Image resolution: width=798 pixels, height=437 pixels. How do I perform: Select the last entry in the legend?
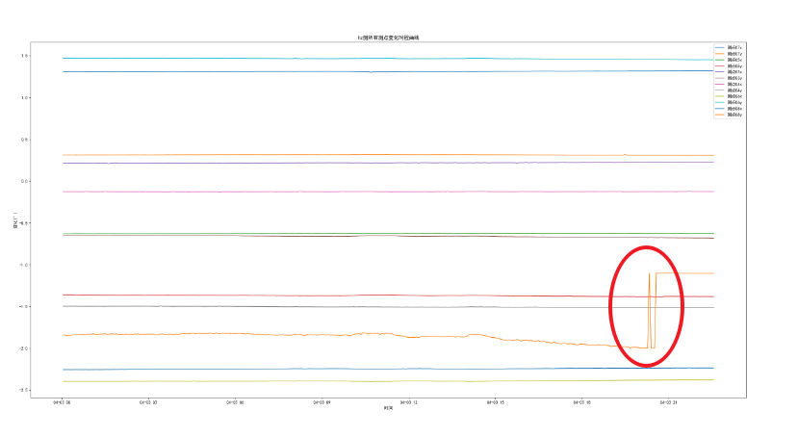(x=734, y=116)
